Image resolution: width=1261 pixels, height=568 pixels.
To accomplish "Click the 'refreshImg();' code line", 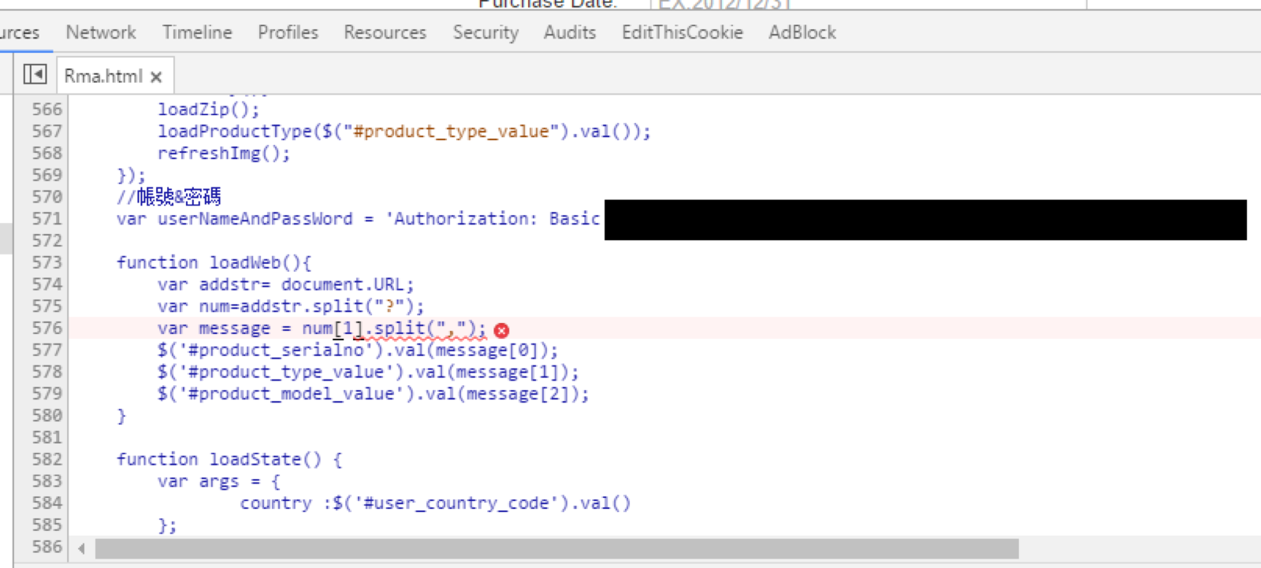I will [224, 154].
